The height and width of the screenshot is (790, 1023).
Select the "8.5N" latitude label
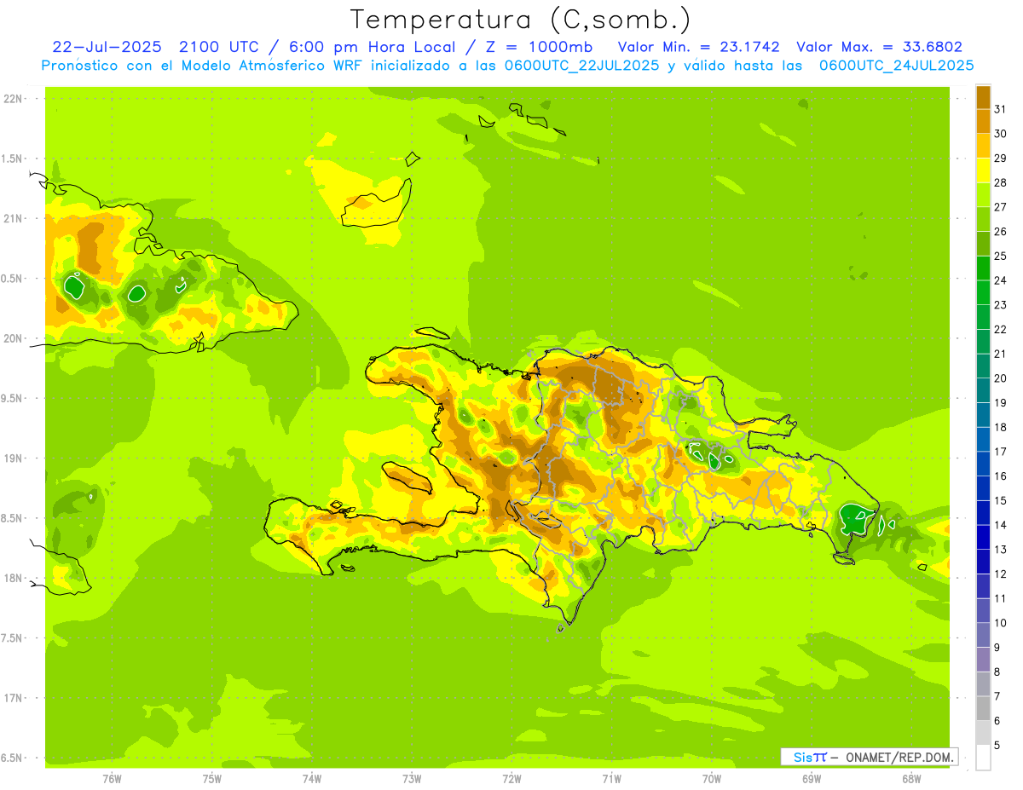13,518
